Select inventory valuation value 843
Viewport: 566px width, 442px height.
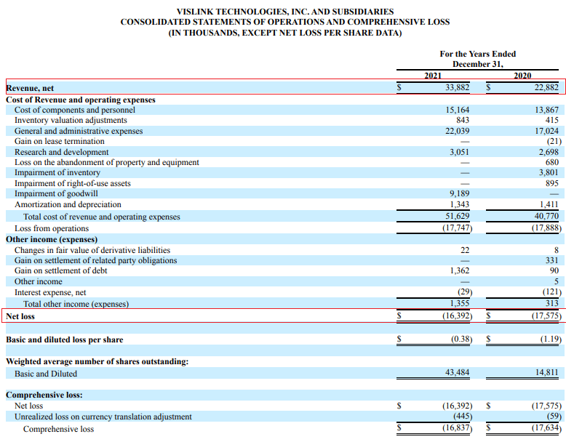click(x=463, y=120)
